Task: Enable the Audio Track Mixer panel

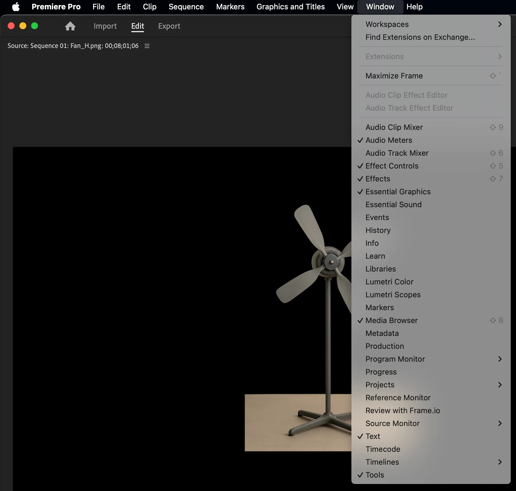Action: point(431,153)
